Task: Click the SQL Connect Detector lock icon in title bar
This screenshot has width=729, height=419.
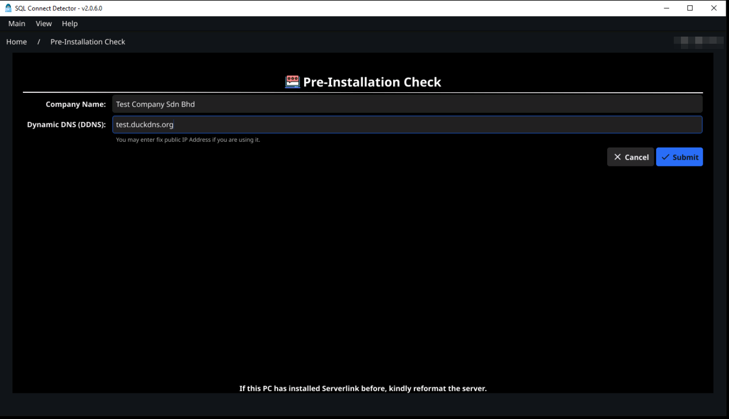Action: (8, 8)
